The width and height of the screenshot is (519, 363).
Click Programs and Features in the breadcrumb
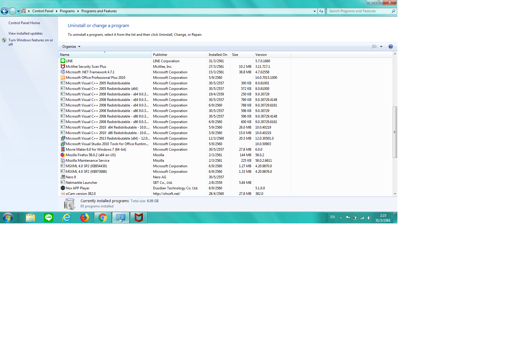pyautogui.click(x=99, y=11)
